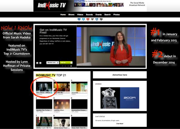The image size is (180, 129).
Task: Open the LinkedIn heart icon
Action: pyautogui.click(x=97, y=19)
